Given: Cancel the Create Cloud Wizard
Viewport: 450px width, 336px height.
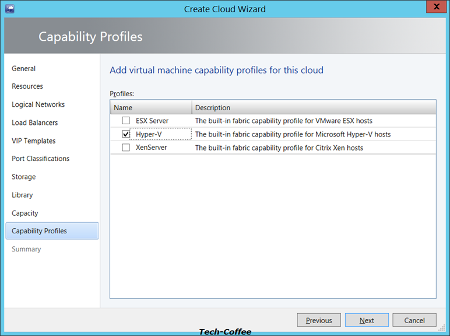Looking at the screenshot, I should [x=414, y=320].
